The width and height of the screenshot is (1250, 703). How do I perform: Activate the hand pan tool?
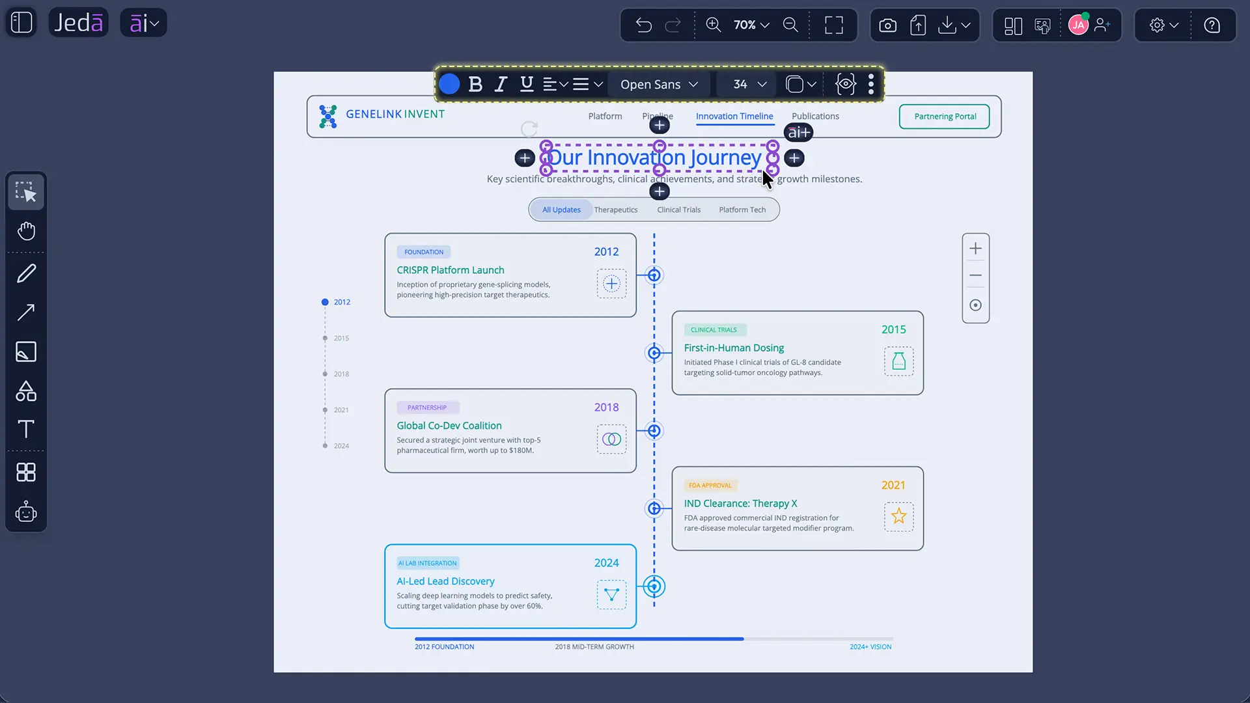click(x=26, y=231)
